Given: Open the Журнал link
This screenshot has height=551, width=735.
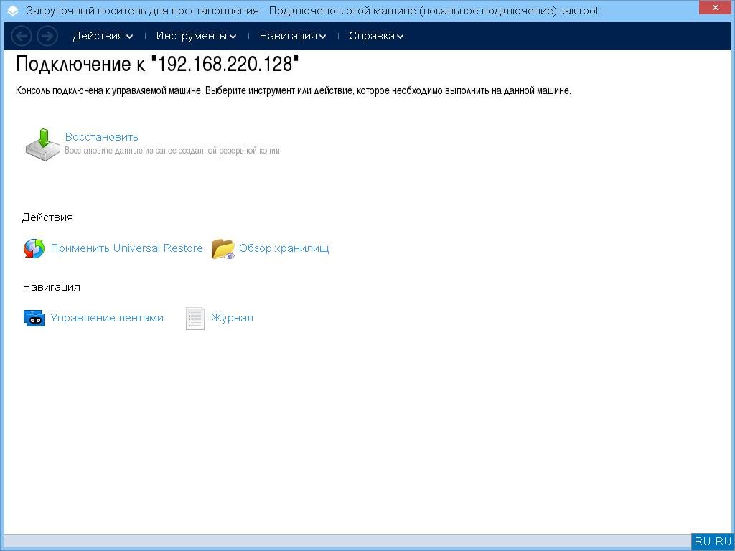Looking at the screenshot, I should [232, 318].
